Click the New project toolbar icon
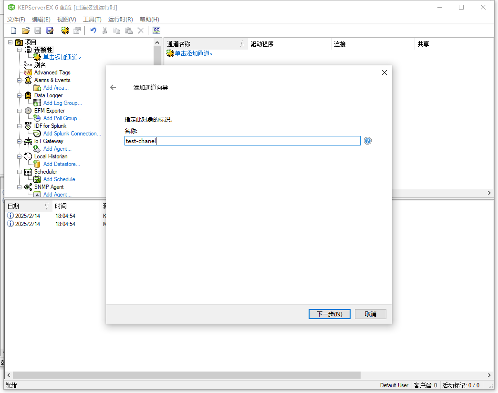 [x=14, y=31]
